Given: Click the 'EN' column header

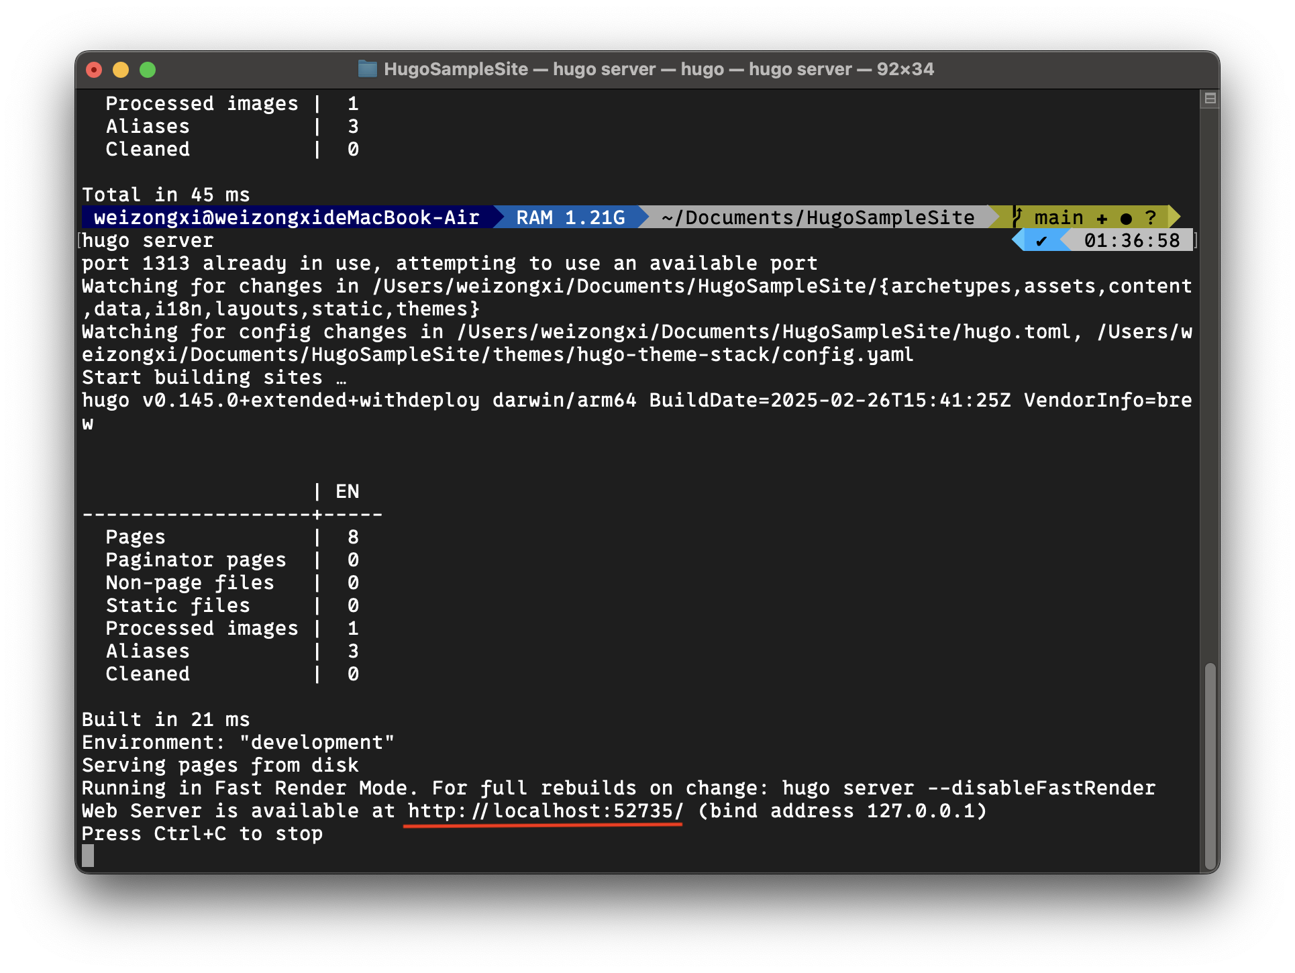Looking at the screenshot, I should [348, 491].
